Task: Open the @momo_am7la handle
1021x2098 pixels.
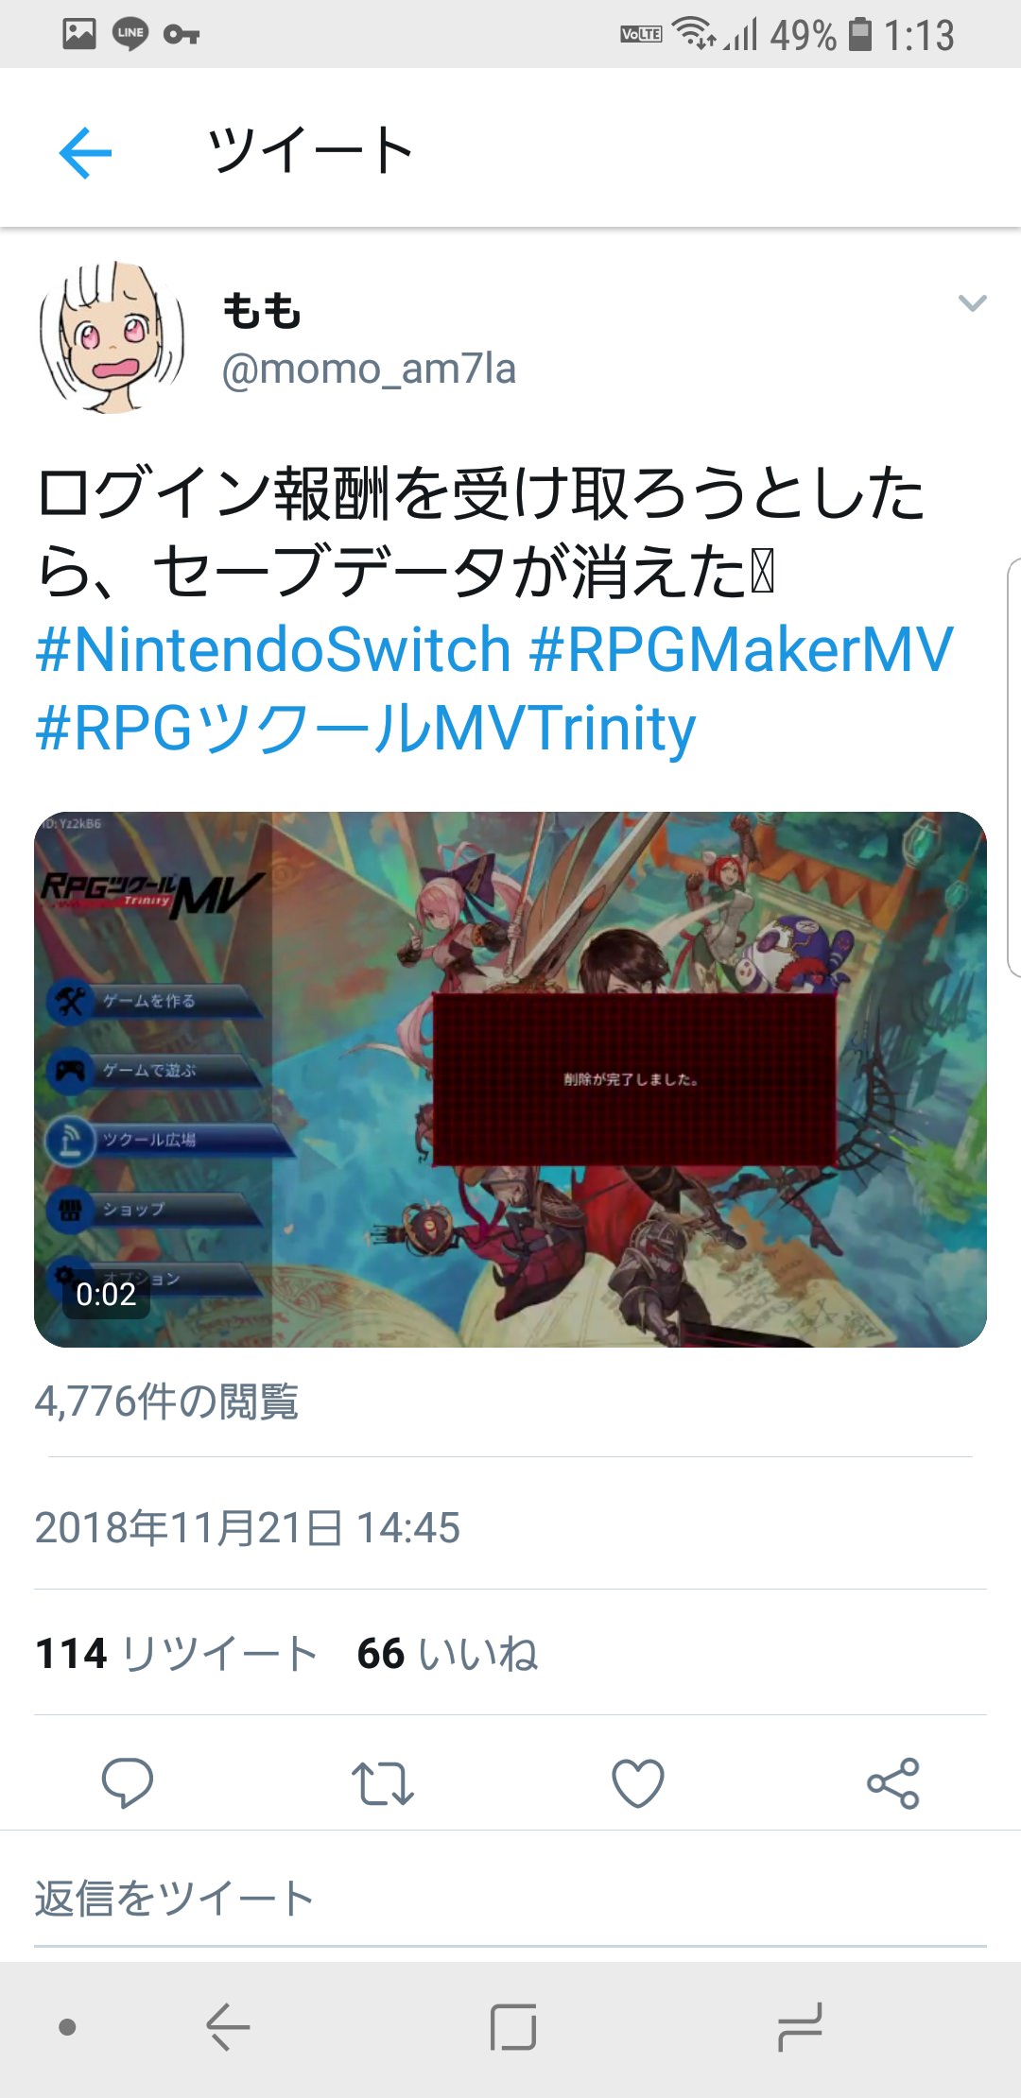Action: click(369, 370)
